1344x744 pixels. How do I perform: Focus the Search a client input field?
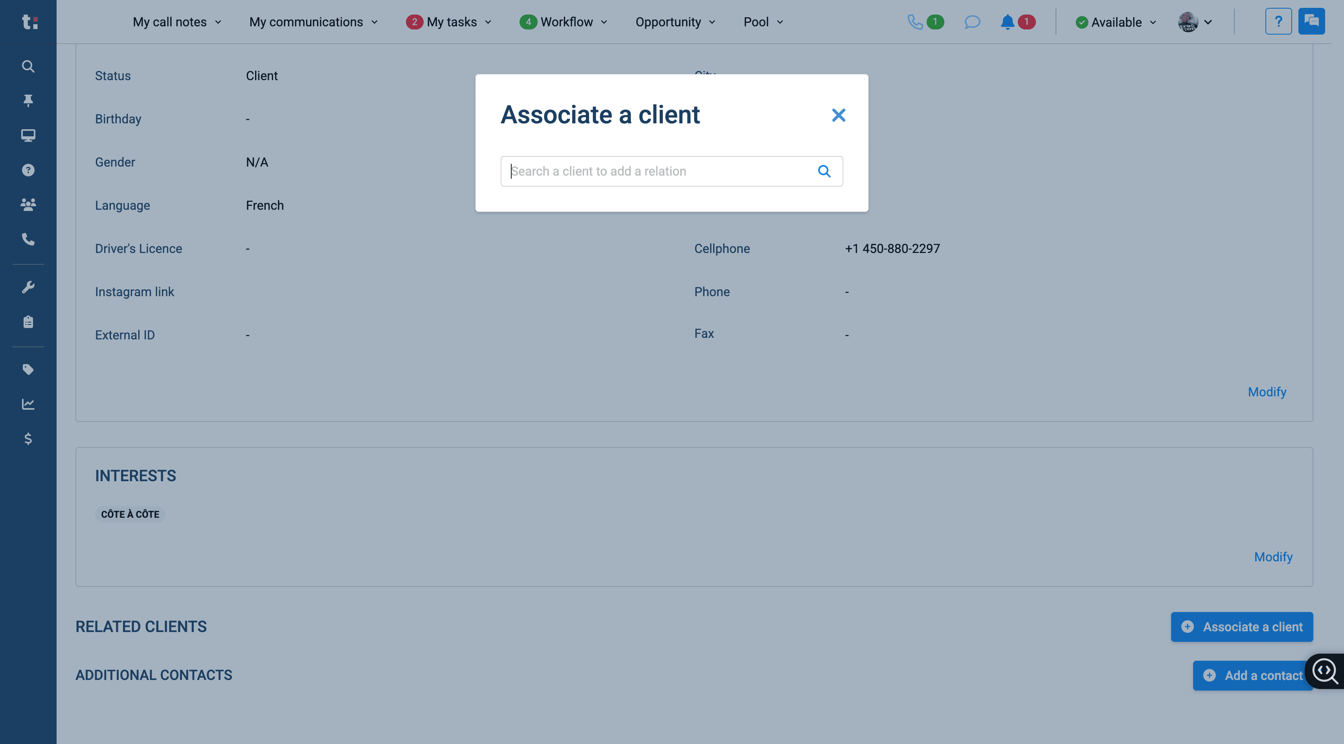coord(672,171)
